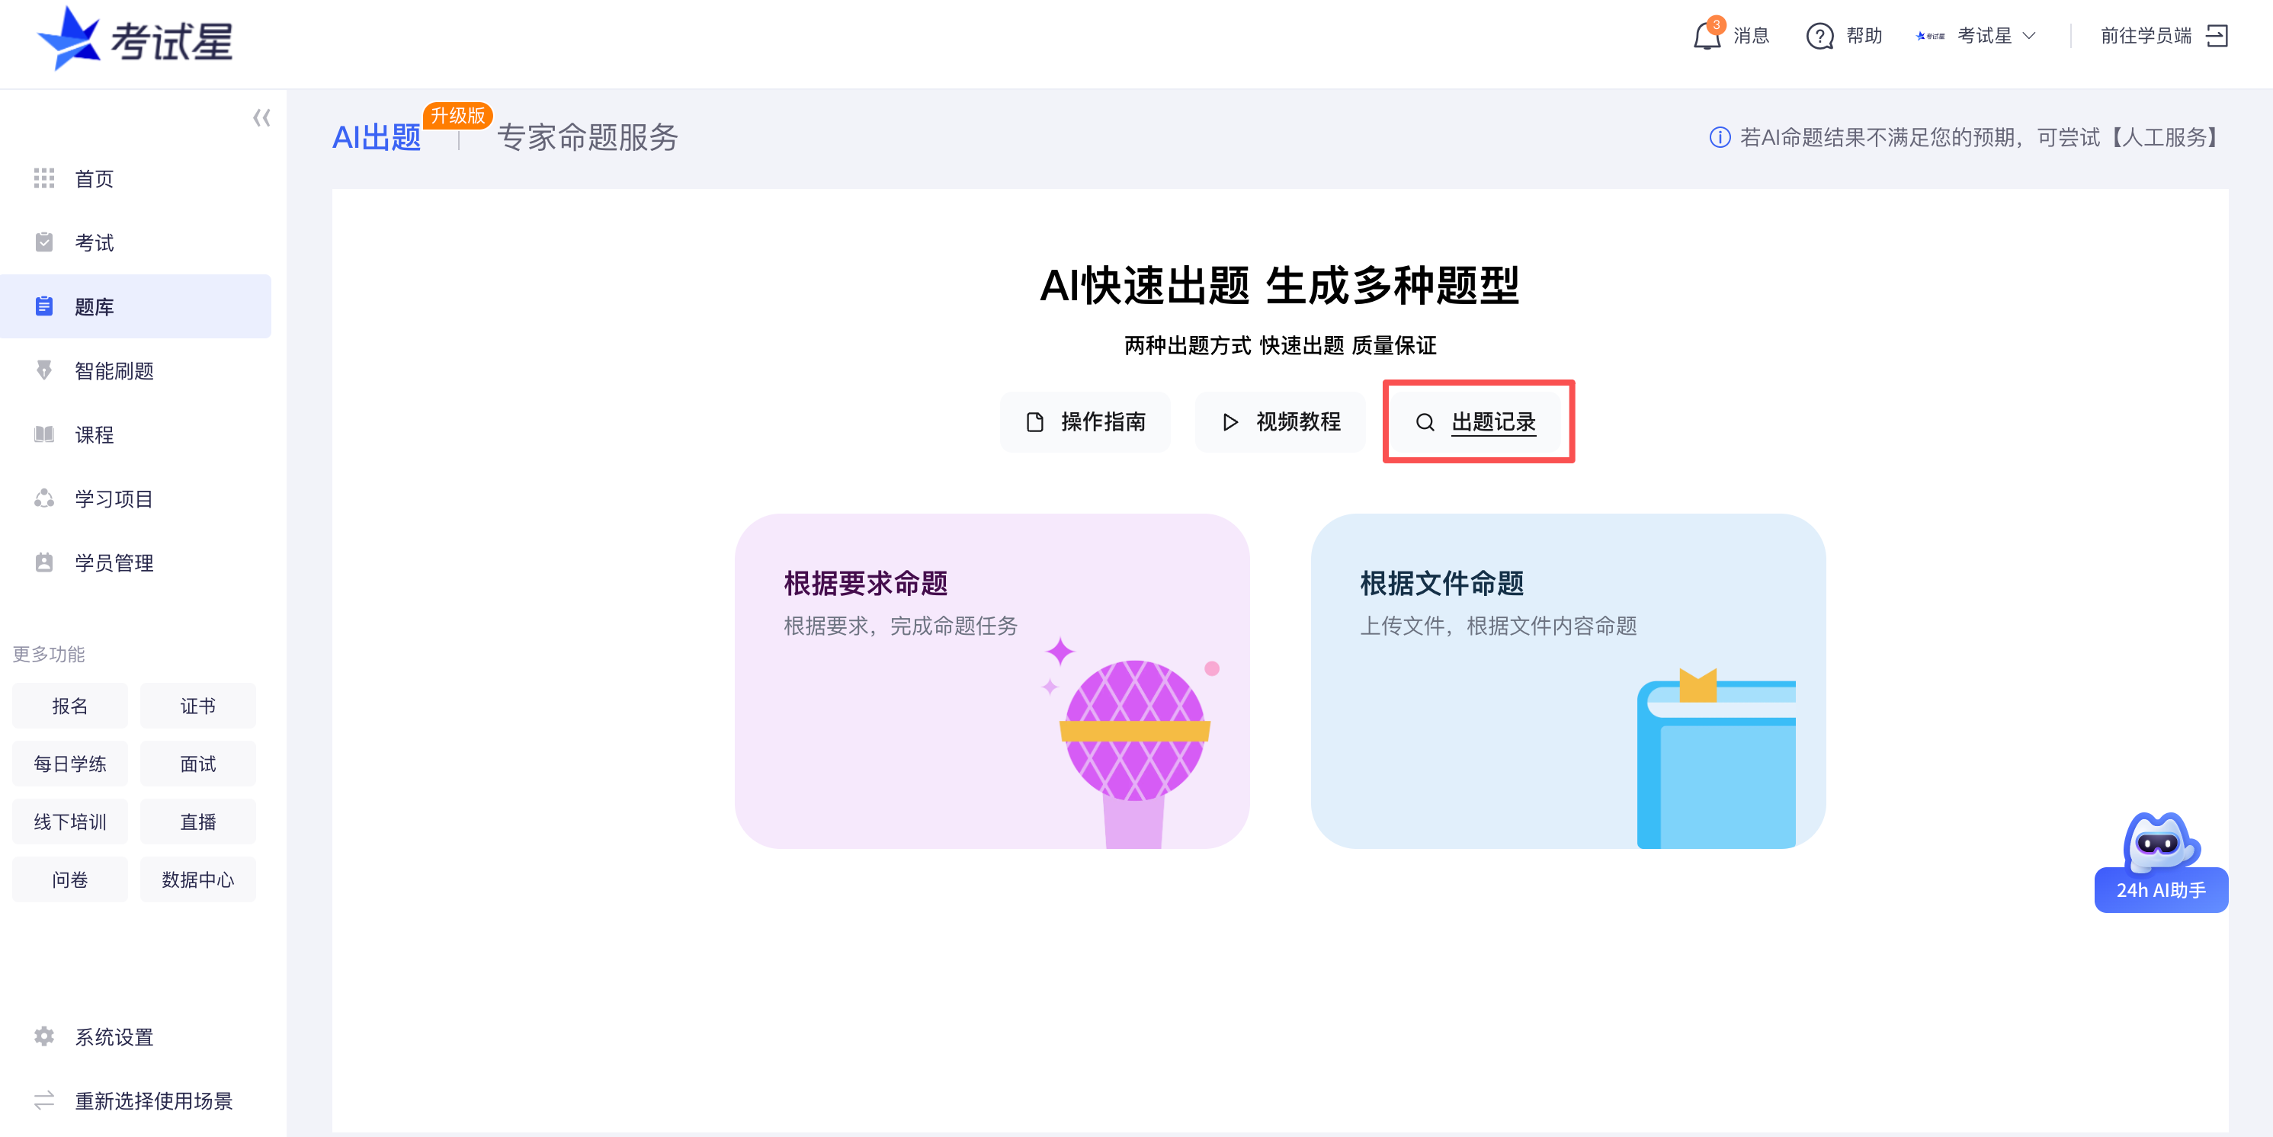Open 智能刷题 in sidebar

pos(114,370)
